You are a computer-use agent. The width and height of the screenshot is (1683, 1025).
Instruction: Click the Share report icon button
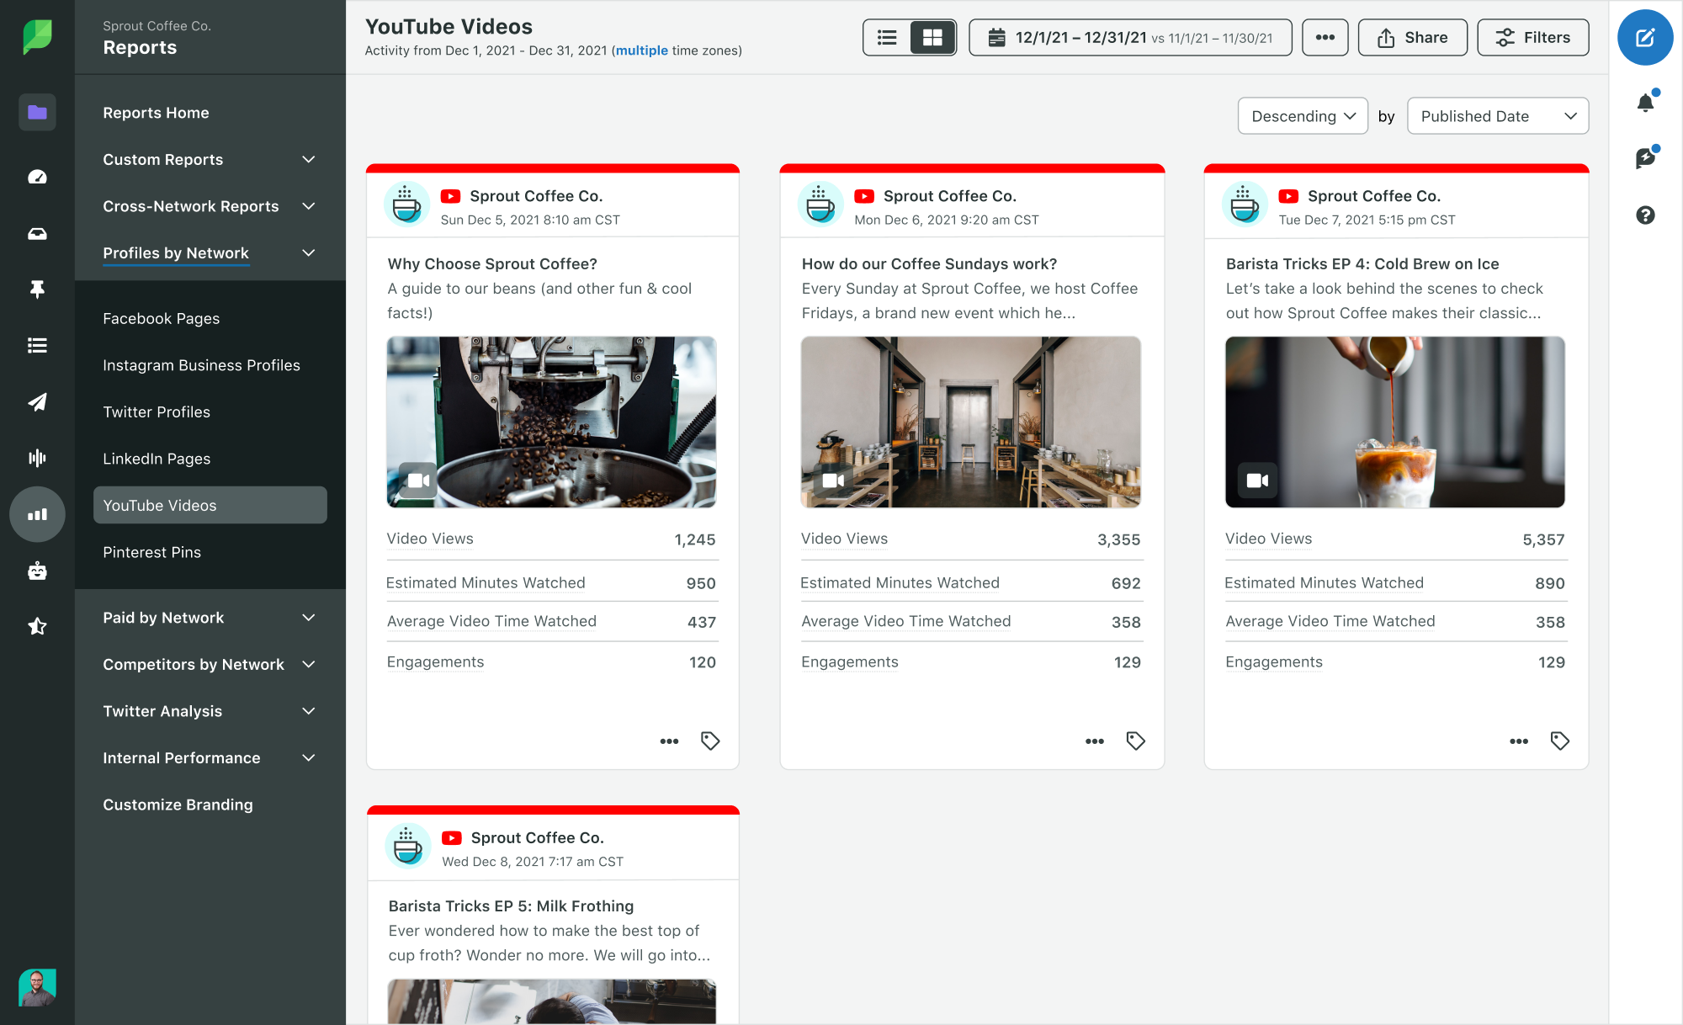(x=1413, y=37)
